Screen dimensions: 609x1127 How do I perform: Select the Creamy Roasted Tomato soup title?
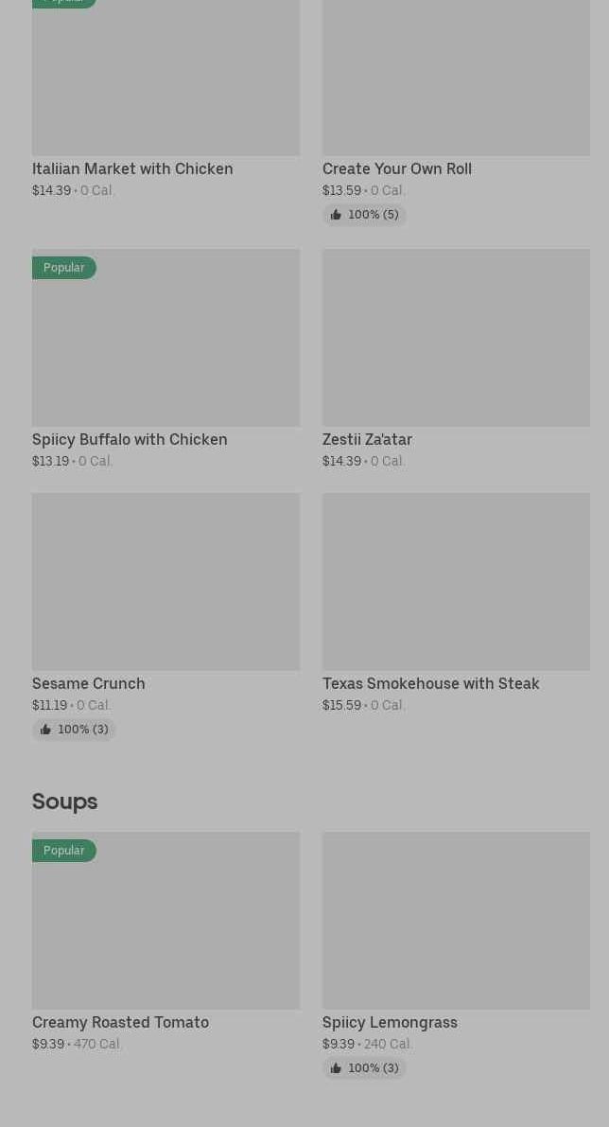120,1022
